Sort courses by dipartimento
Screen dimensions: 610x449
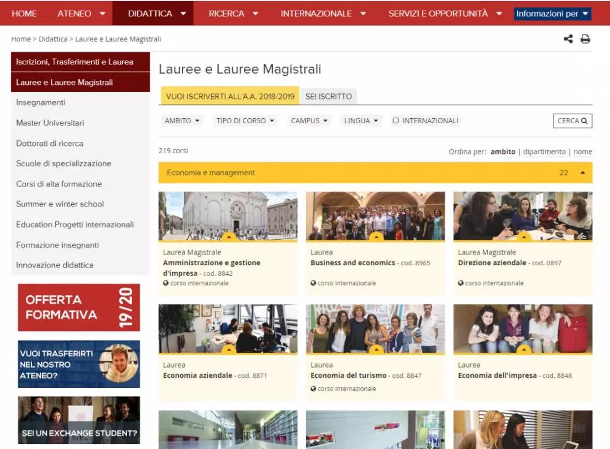click(x=544, y=152)
